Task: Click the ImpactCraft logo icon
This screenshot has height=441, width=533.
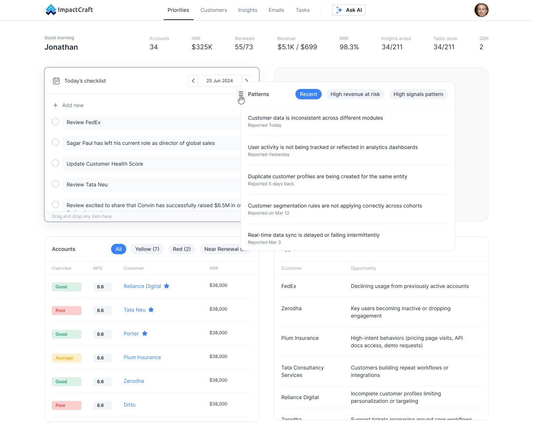Action: 51,10
